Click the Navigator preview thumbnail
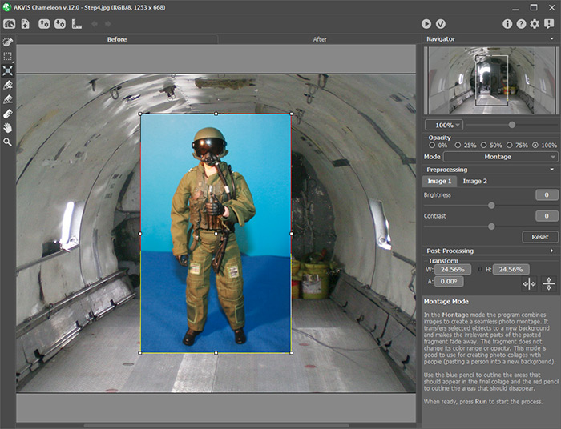The width and height of the screenshot is (561, 429). coord(491,81)
